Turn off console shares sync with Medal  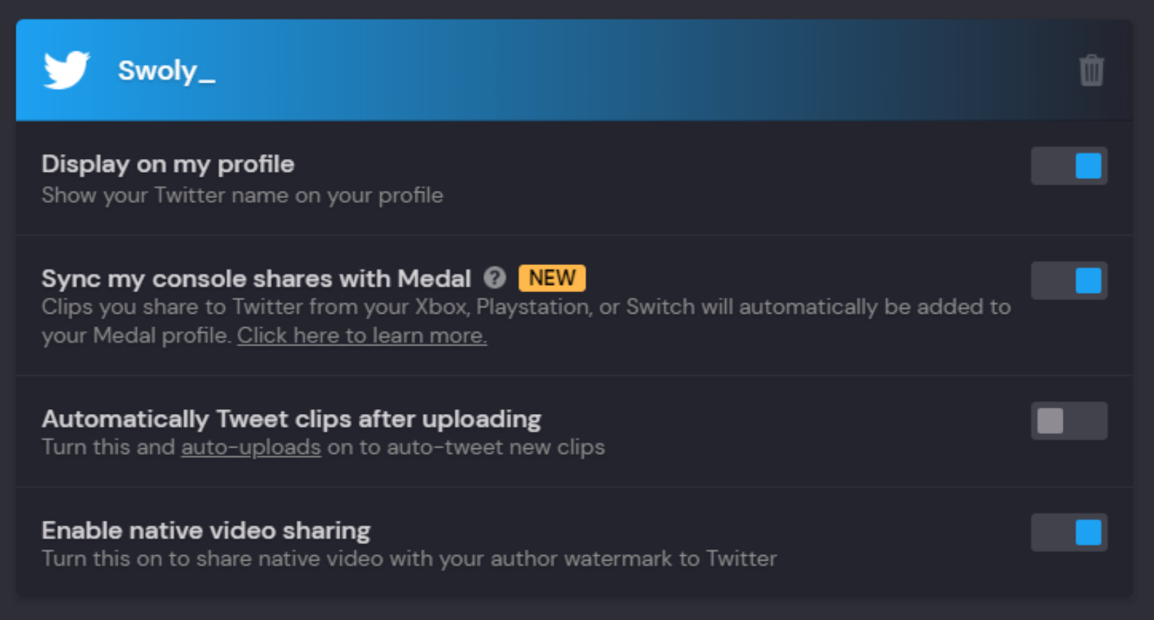1068,281
